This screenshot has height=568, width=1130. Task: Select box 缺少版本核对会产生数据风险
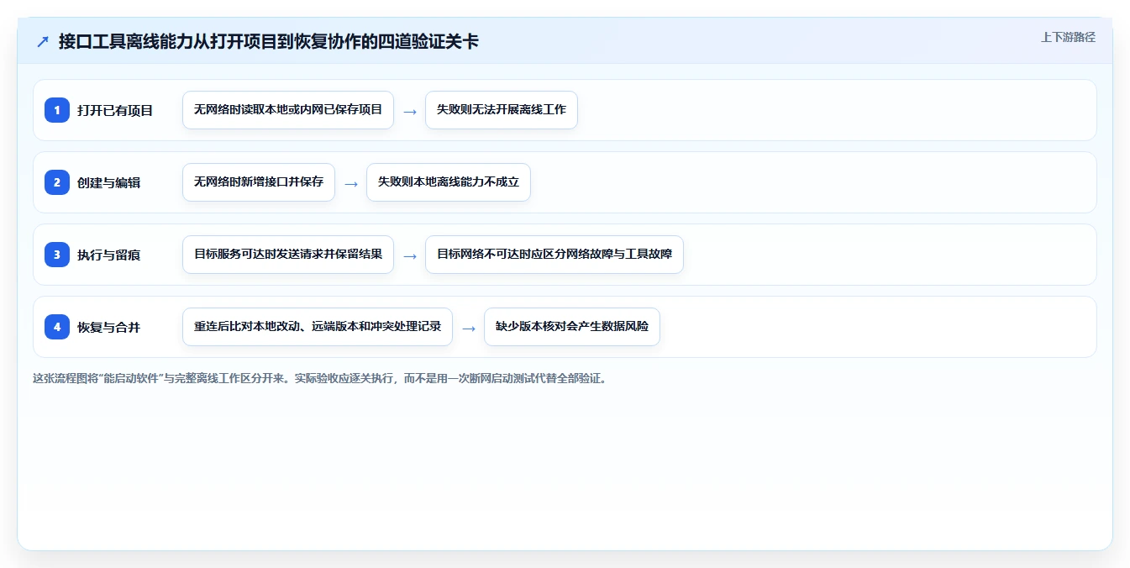tap(572, 327)
